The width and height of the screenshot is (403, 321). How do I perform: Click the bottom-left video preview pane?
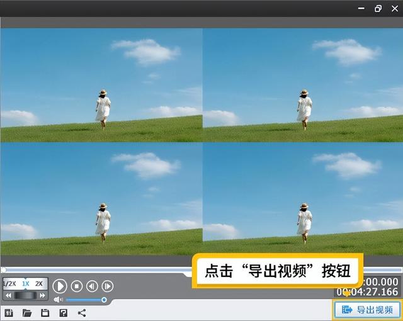coord(101,199)
